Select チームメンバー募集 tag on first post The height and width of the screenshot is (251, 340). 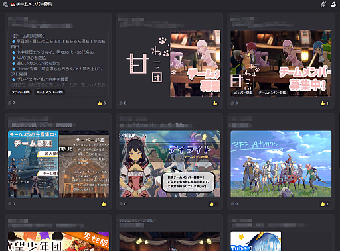click(x=50, y=92)
